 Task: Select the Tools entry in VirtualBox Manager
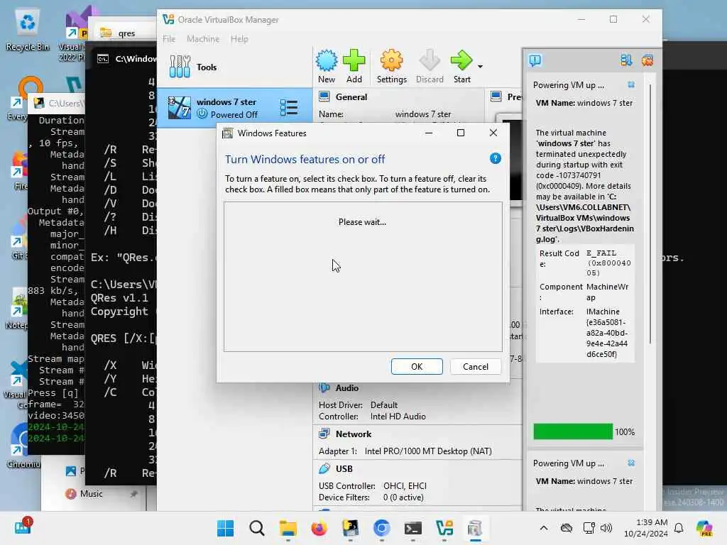(234, 67)
